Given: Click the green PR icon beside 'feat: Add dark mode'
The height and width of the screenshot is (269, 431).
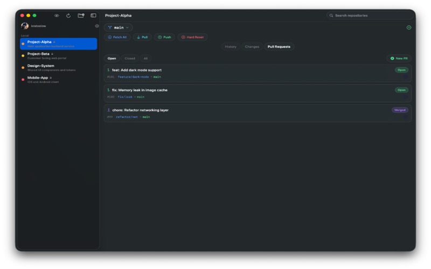Looking at the screenshot, I should [x=109, y=70].
